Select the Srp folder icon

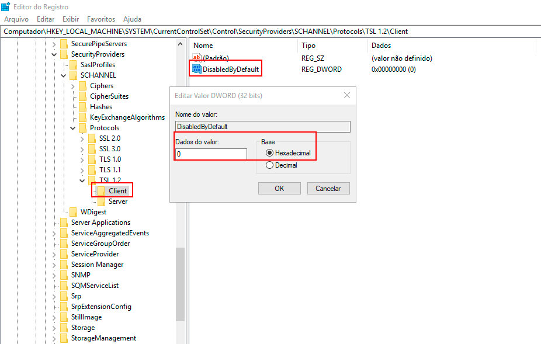(x=64, y=296)
